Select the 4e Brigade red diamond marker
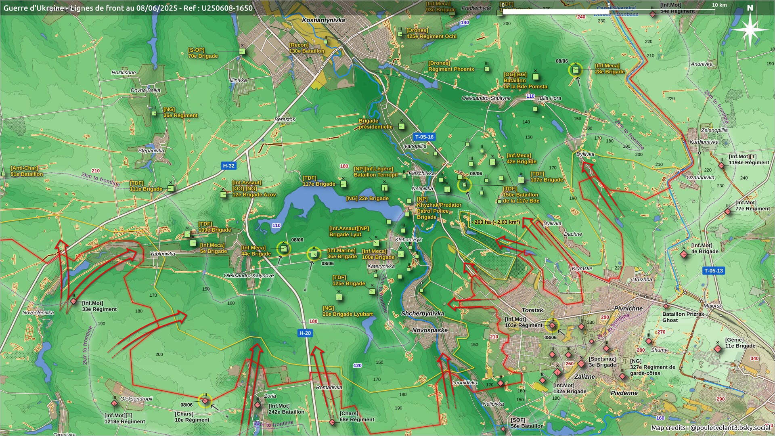The height and width of the screenshot is (436, 775). click(684, 255)
